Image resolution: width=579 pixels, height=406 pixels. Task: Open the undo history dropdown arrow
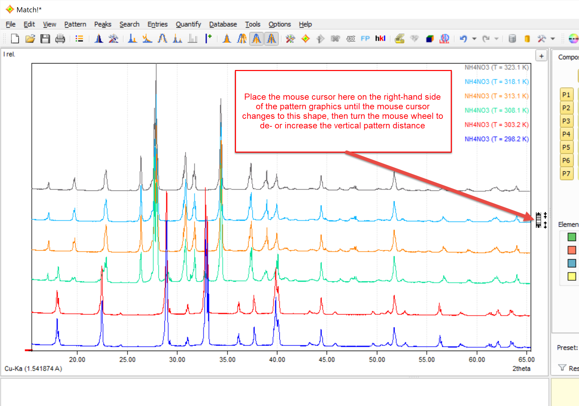(x=474, y=39)
